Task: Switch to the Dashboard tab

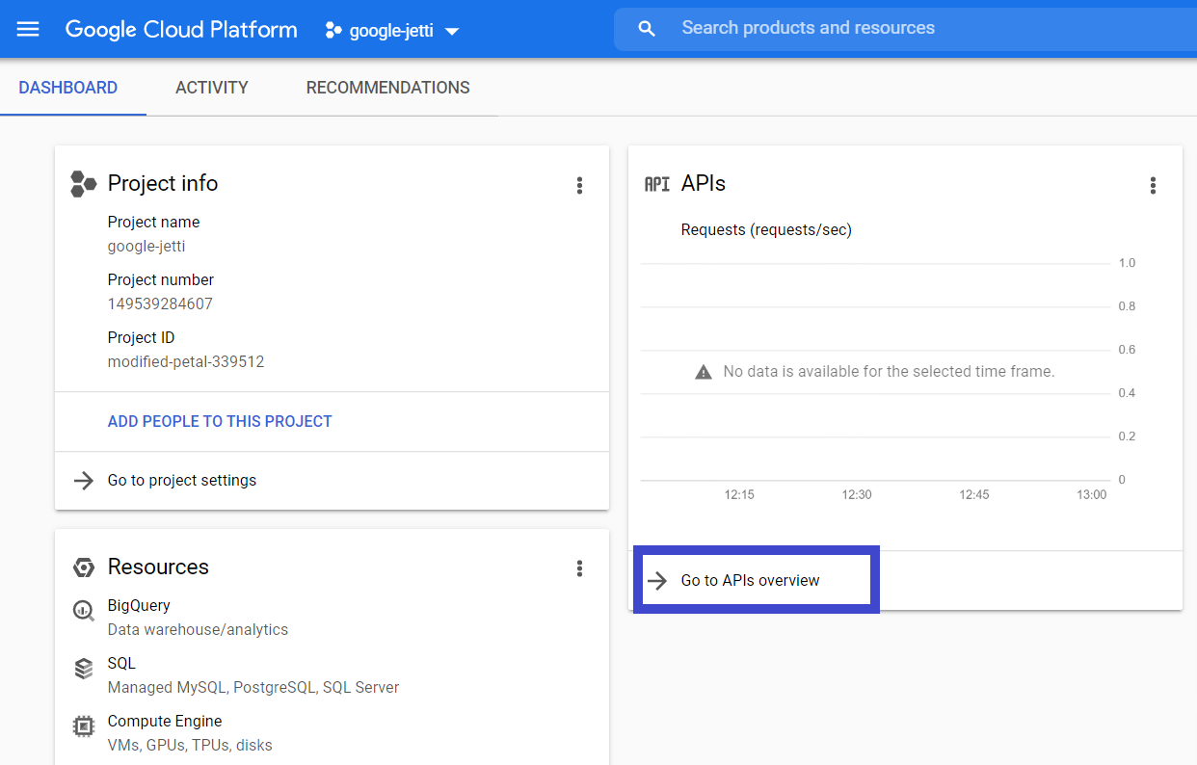Action: (x=68, y=88)
